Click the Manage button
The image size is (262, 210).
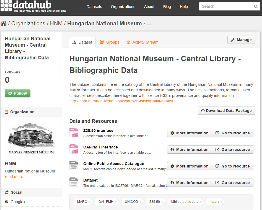pos(241,40)
